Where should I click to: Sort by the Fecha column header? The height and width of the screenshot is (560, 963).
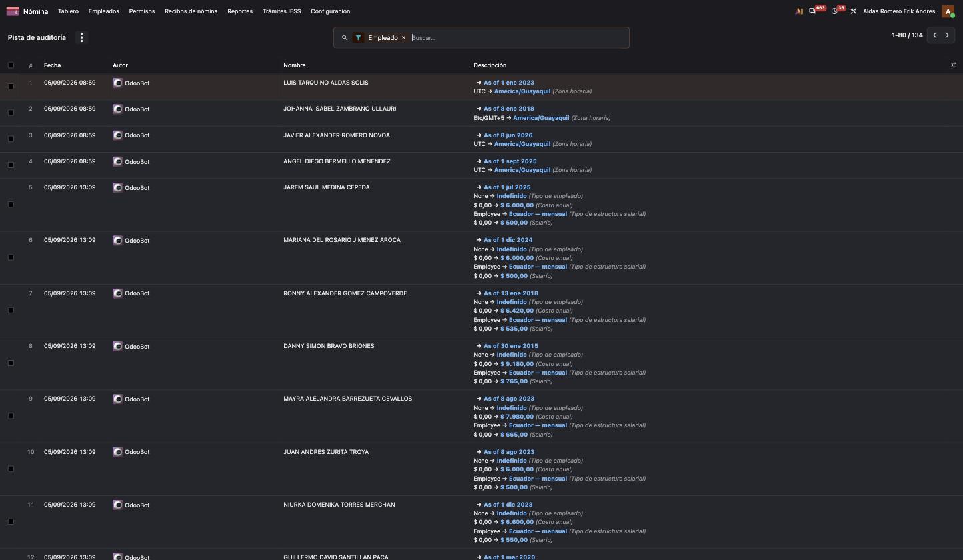(x=52, y=65)
